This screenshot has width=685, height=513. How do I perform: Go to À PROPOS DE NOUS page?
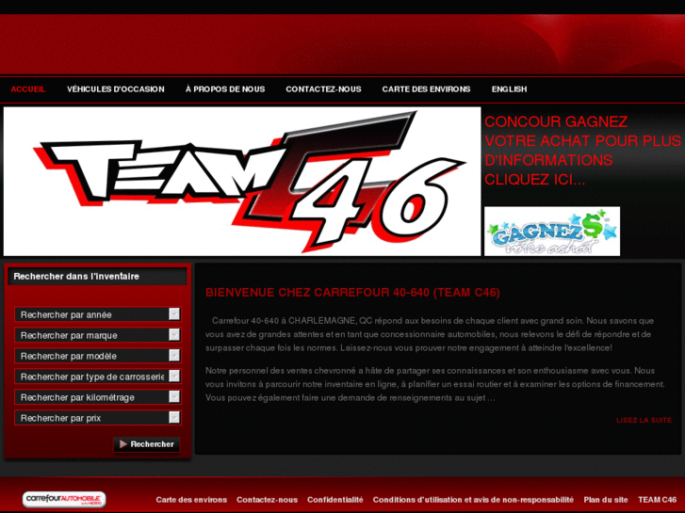click(x=225, y=89)
